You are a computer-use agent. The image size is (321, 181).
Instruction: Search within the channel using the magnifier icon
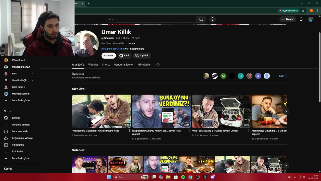tap(158, 65)
